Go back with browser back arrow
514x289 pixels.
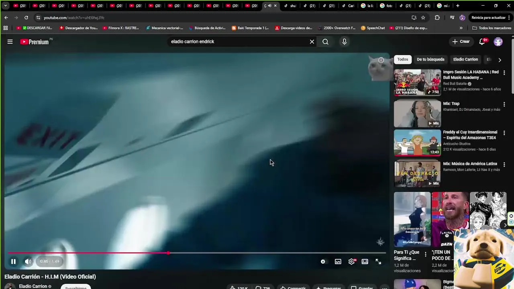[x=6, y=18]
